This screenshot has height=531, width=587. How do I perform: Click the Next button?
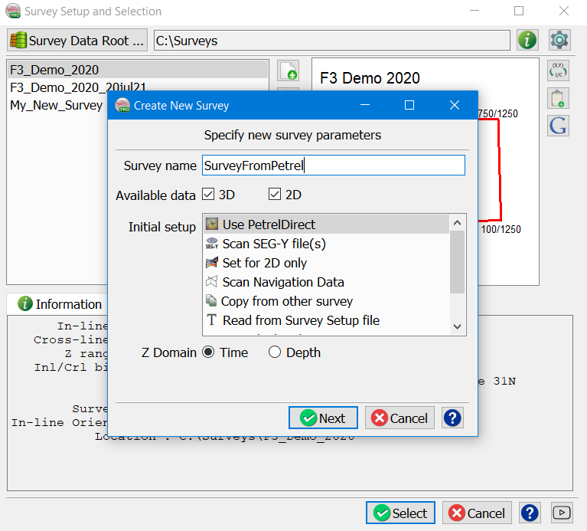click(323, 418)
